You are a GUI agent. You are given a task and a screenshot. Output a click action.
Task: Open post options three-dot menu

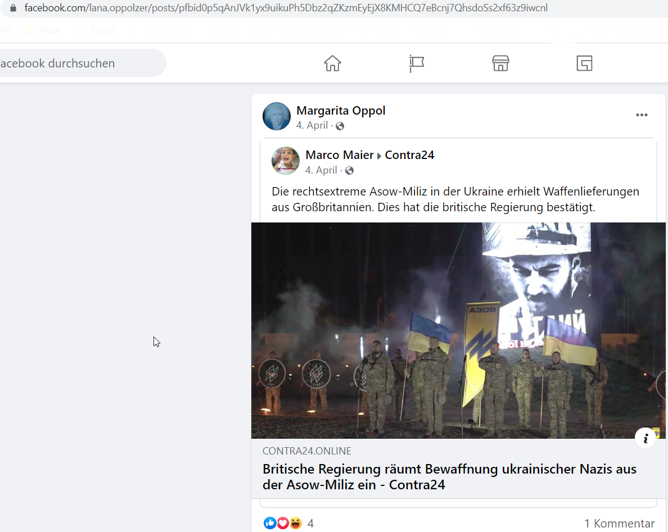point(642,115)
